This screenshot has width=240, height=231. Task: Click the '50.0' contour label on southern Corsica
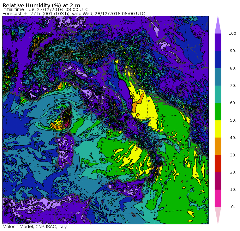58,127
